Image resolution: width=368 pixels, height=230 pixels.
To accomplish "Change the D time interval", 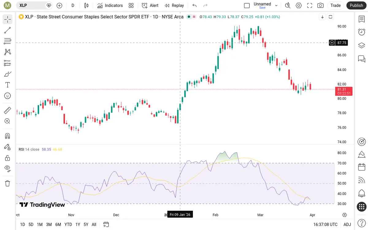I will pos(73,5).
